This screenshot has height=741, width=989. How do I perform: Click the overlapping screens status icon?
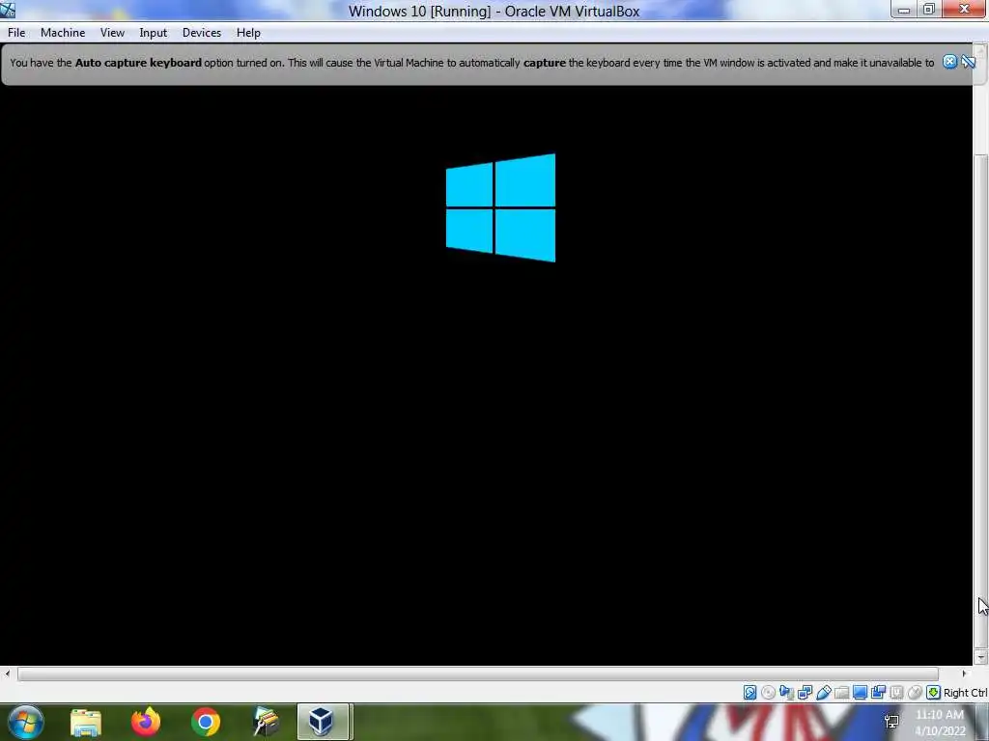(878, 693)
